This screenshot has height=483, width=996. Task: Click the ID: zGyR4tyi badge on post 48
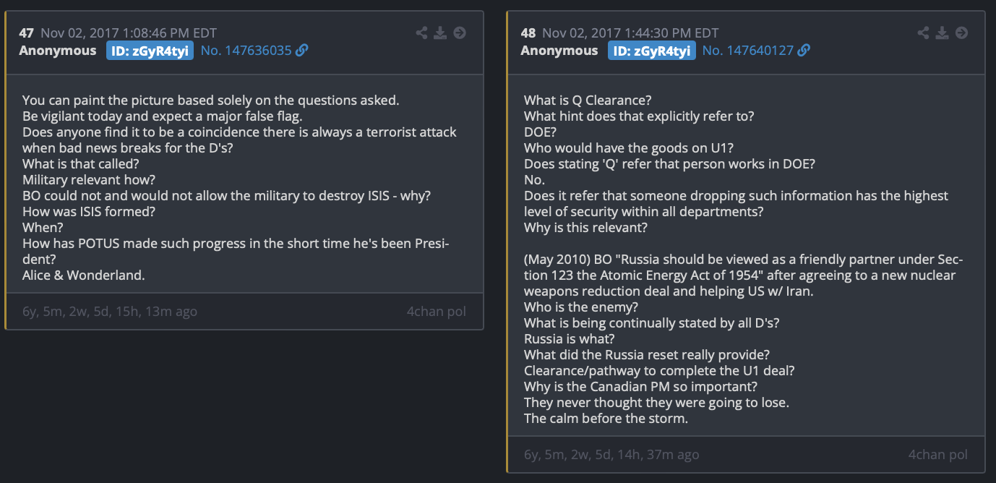(x=651, y=51)
